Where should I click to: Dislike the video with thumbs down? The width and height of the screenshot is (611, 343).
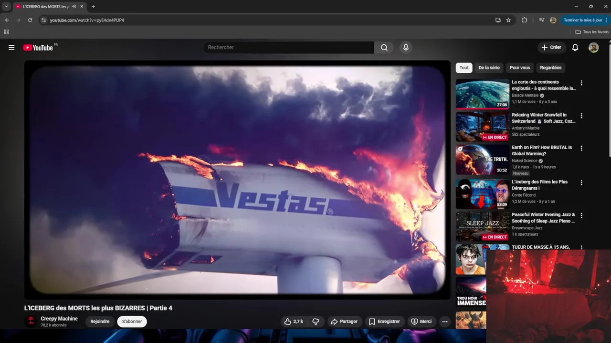click(x=316, y=322)
